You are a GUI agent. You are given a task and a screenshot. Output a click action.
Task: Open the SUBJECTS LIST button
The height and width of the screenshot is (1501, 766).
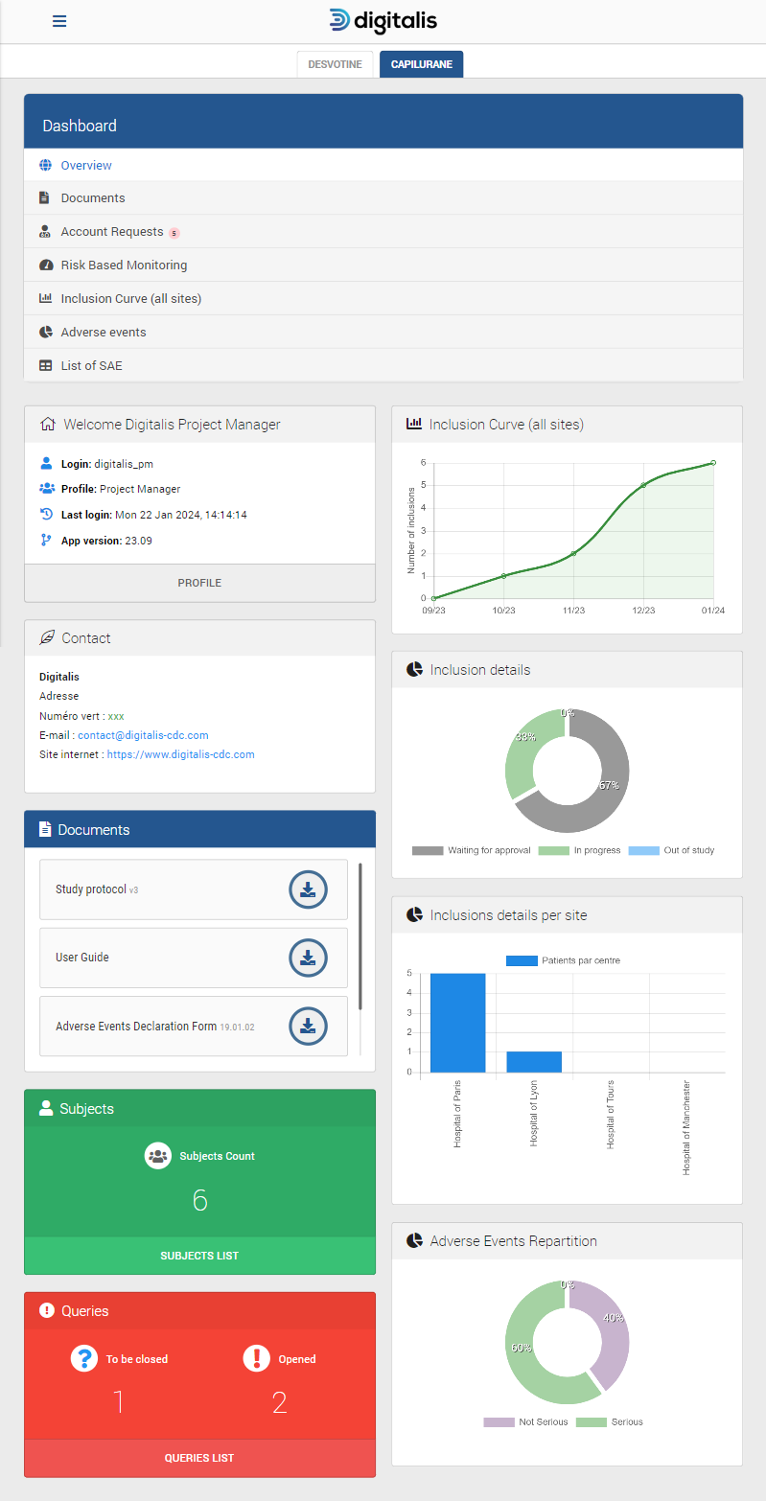tap(199, 1256)
